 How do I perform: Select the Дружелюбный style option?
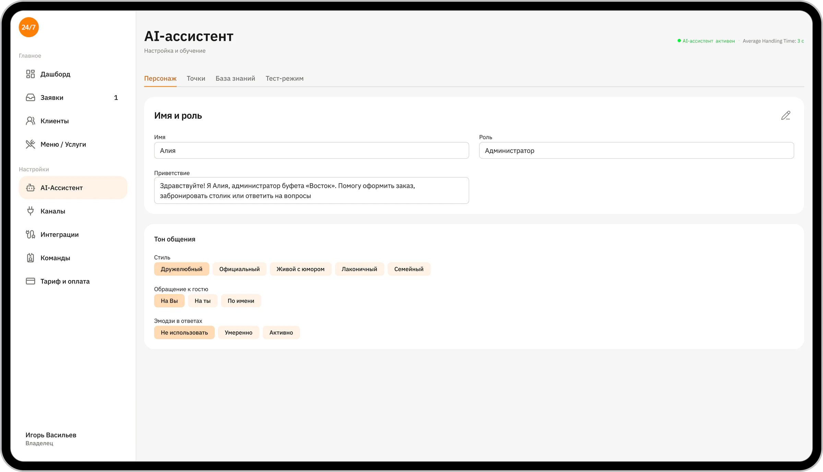(181, 269)
